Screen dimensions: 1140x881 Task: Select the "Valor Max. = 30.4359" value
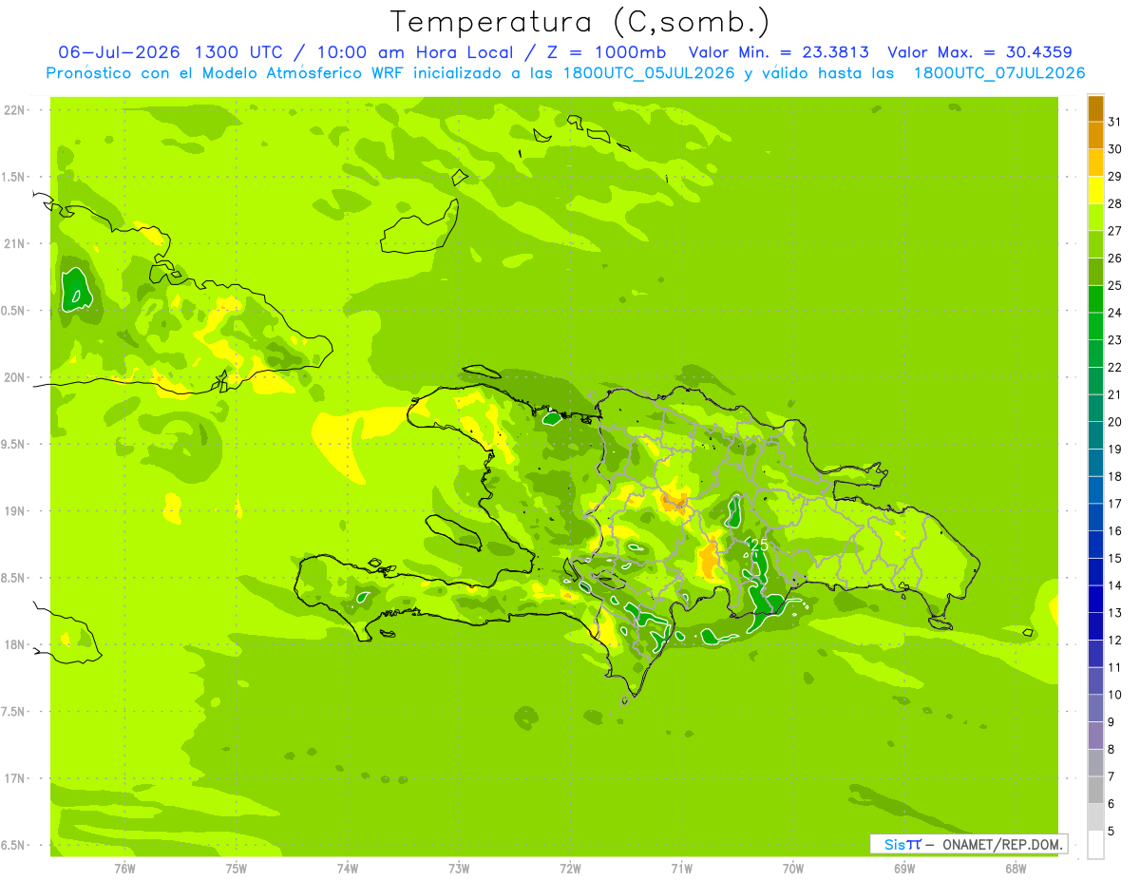coord(979,52)
